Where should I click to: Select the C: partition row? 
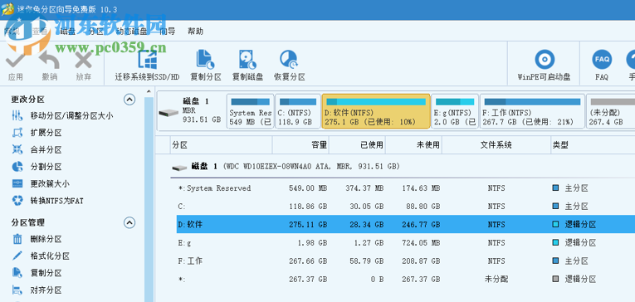[406, 207]
